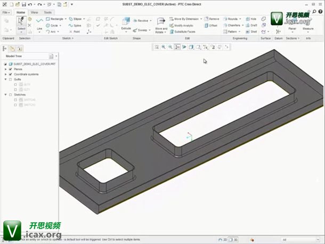
Task: Open the Rectangle dropdown arrow
Action: pos(66,19)
